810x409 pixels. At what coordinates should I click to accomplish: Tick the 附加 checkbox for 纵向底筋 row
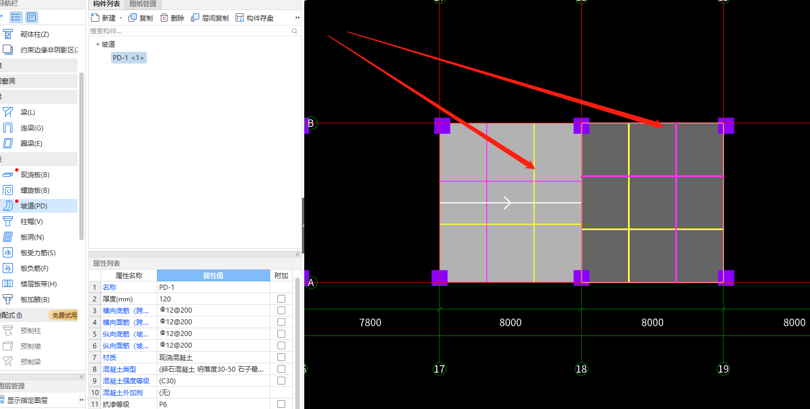[x=281, y=334]
